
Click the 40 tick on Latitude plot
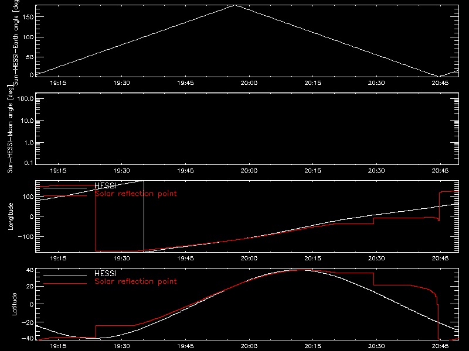30,270
